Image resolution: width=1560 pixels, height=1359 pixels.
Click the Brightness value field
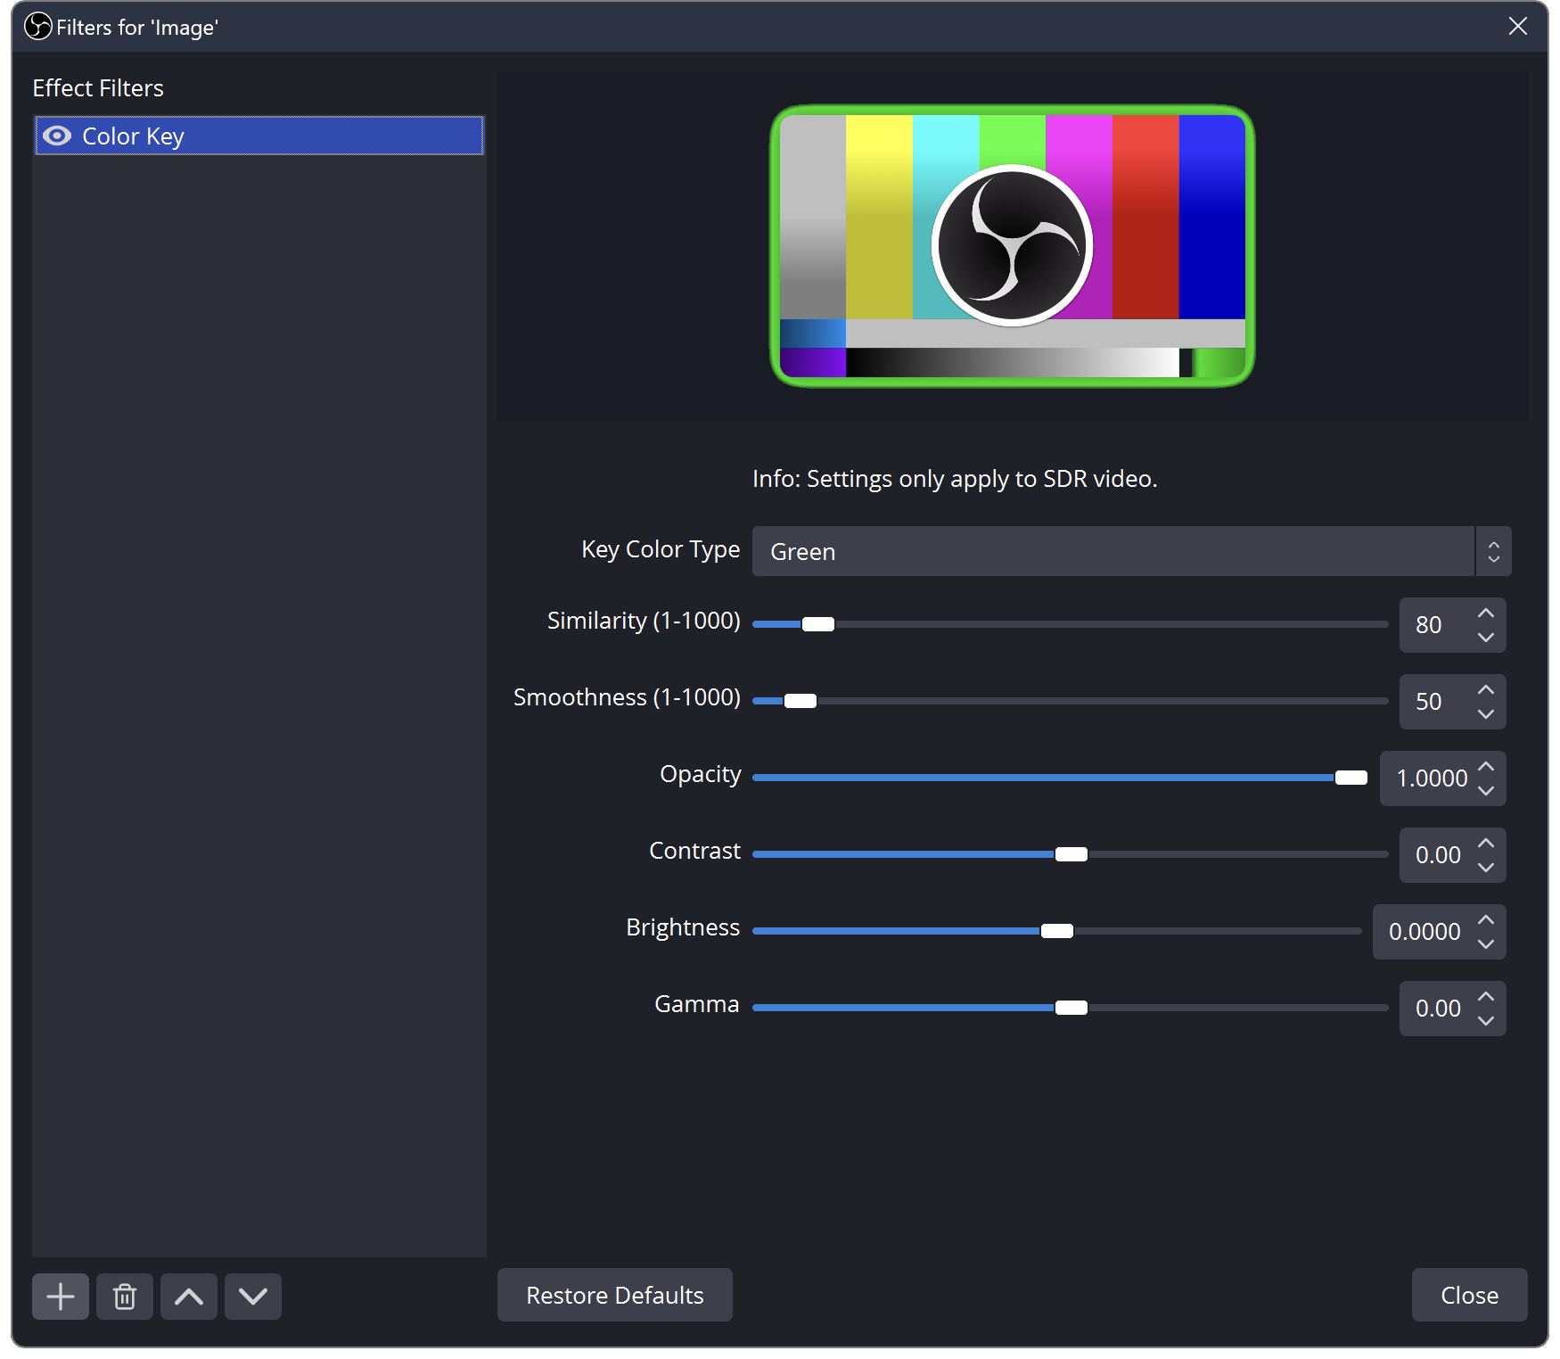(1424, 932)
